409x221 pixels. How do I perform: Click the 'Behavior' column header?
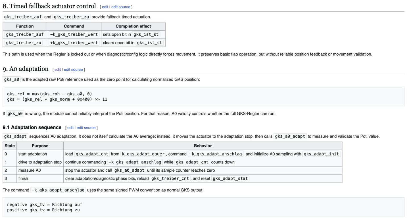203,146
